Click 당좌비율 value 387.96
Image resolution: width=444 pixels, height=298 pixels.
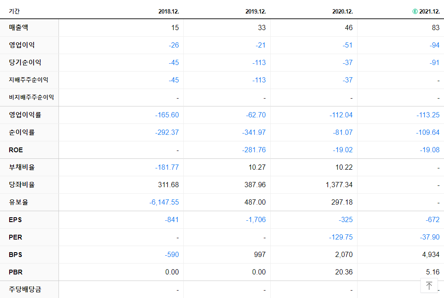pos(255,185)
